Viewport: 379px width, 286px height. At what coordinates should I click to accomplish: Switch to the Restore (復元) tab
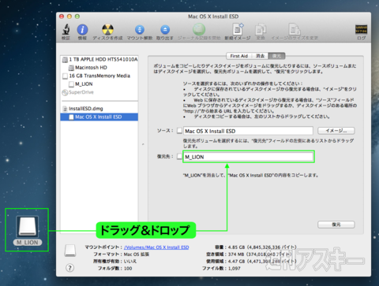pyautogui.click(x=276, y=56)
